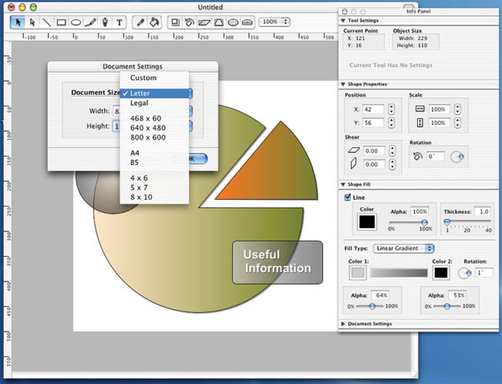Select the arrow selection tool

click(18, 22)
